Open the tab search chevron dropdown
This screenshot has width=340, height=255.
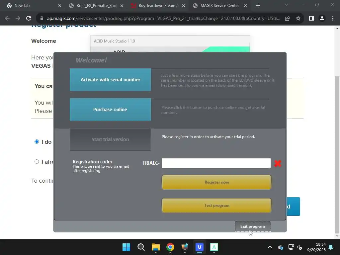[x=287, y=5]
